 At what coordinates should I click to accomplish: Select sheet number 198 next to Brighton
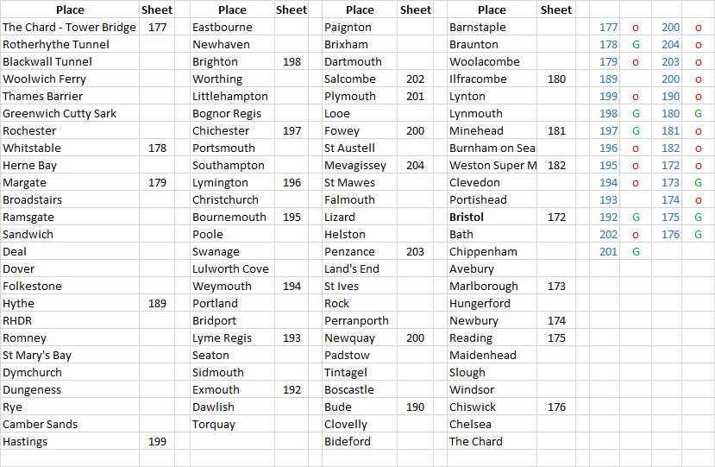click(292, 61)
